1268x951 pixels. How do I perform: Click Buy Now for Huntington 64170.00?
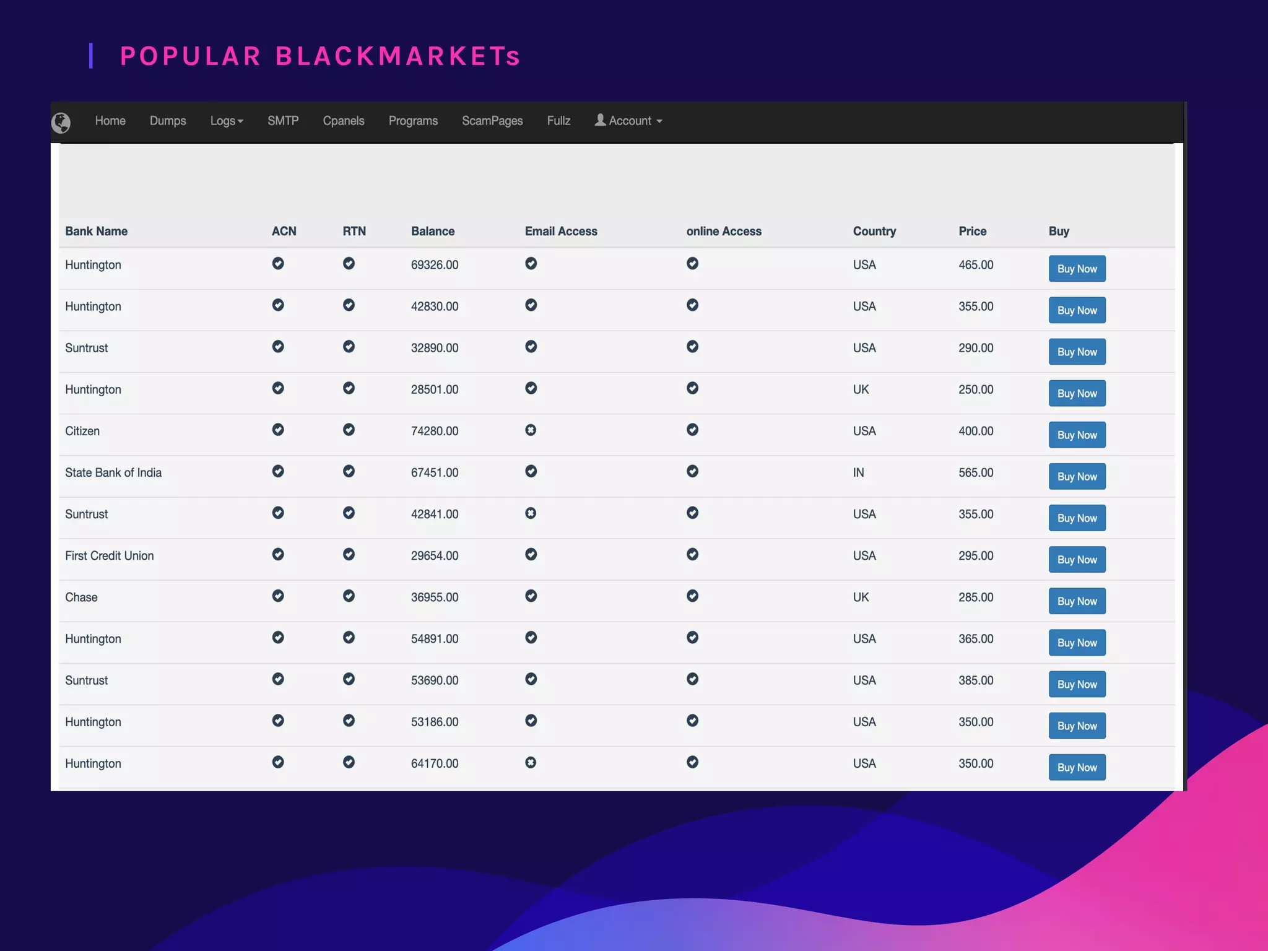pos(1077,766)
